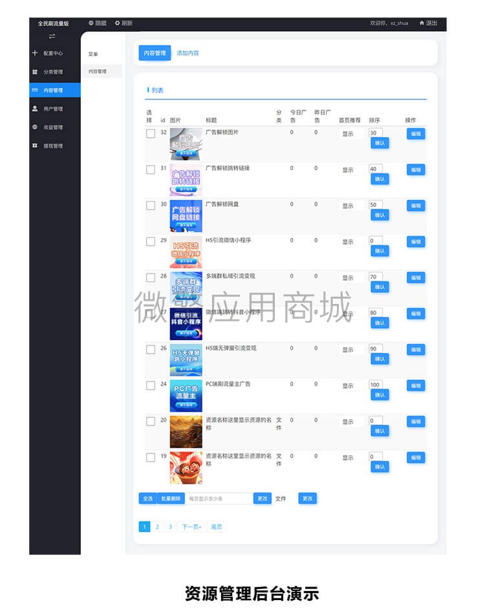Click the user icon beside 用户管理
The height and width of the screenshot is (615, 485).
point(35,108)
